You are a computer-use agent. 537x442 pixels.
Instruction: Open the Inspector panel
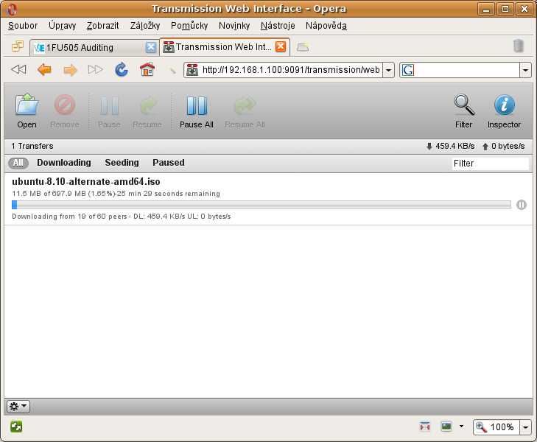(x=504, y=110)
